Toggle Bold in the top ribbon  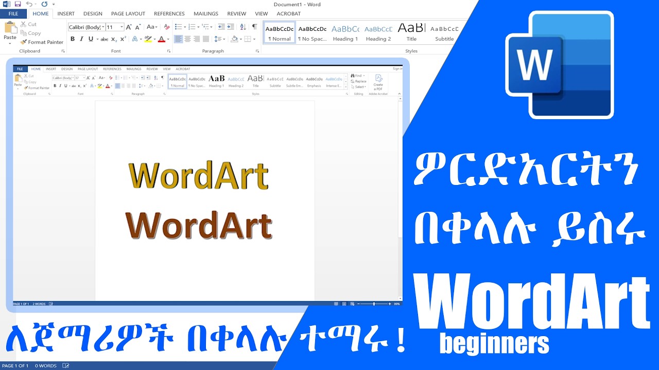pos(73,39)
